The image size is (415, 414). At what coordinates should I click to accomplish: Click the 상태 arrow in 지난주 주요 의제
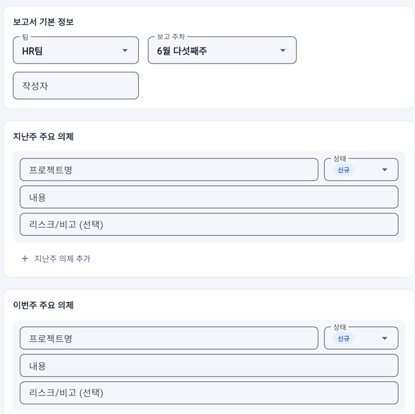tap(385, 170)
